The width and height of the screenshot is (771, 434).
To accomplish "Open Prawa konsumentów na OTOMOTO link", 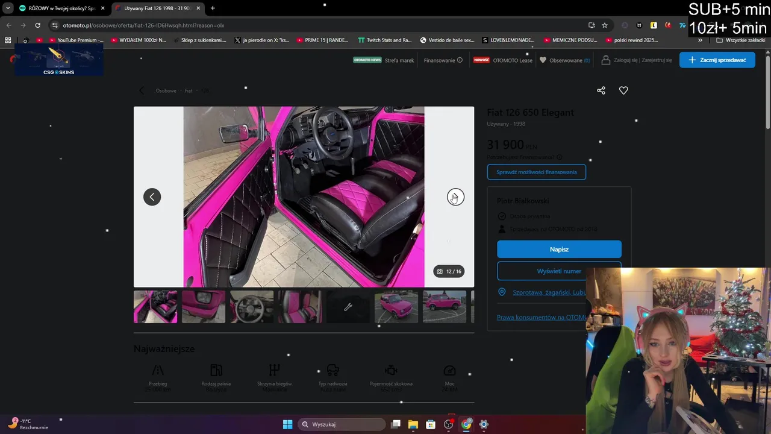I will click(542, 317).
